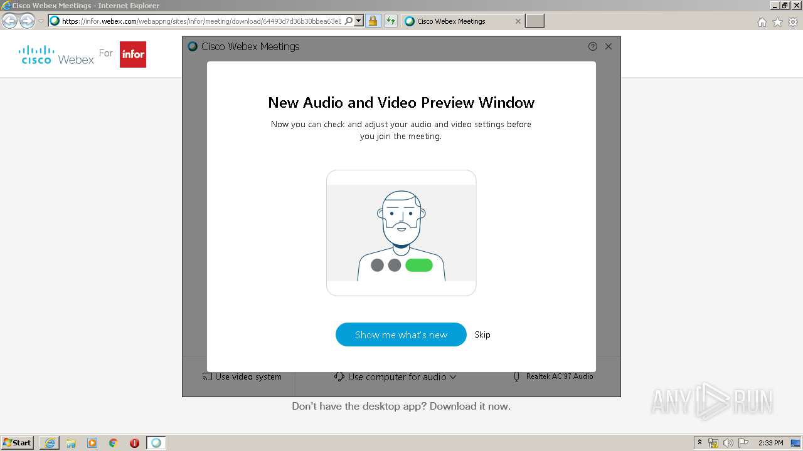Click the address bar URL field
Screen dimensions: 803x451
201,21
